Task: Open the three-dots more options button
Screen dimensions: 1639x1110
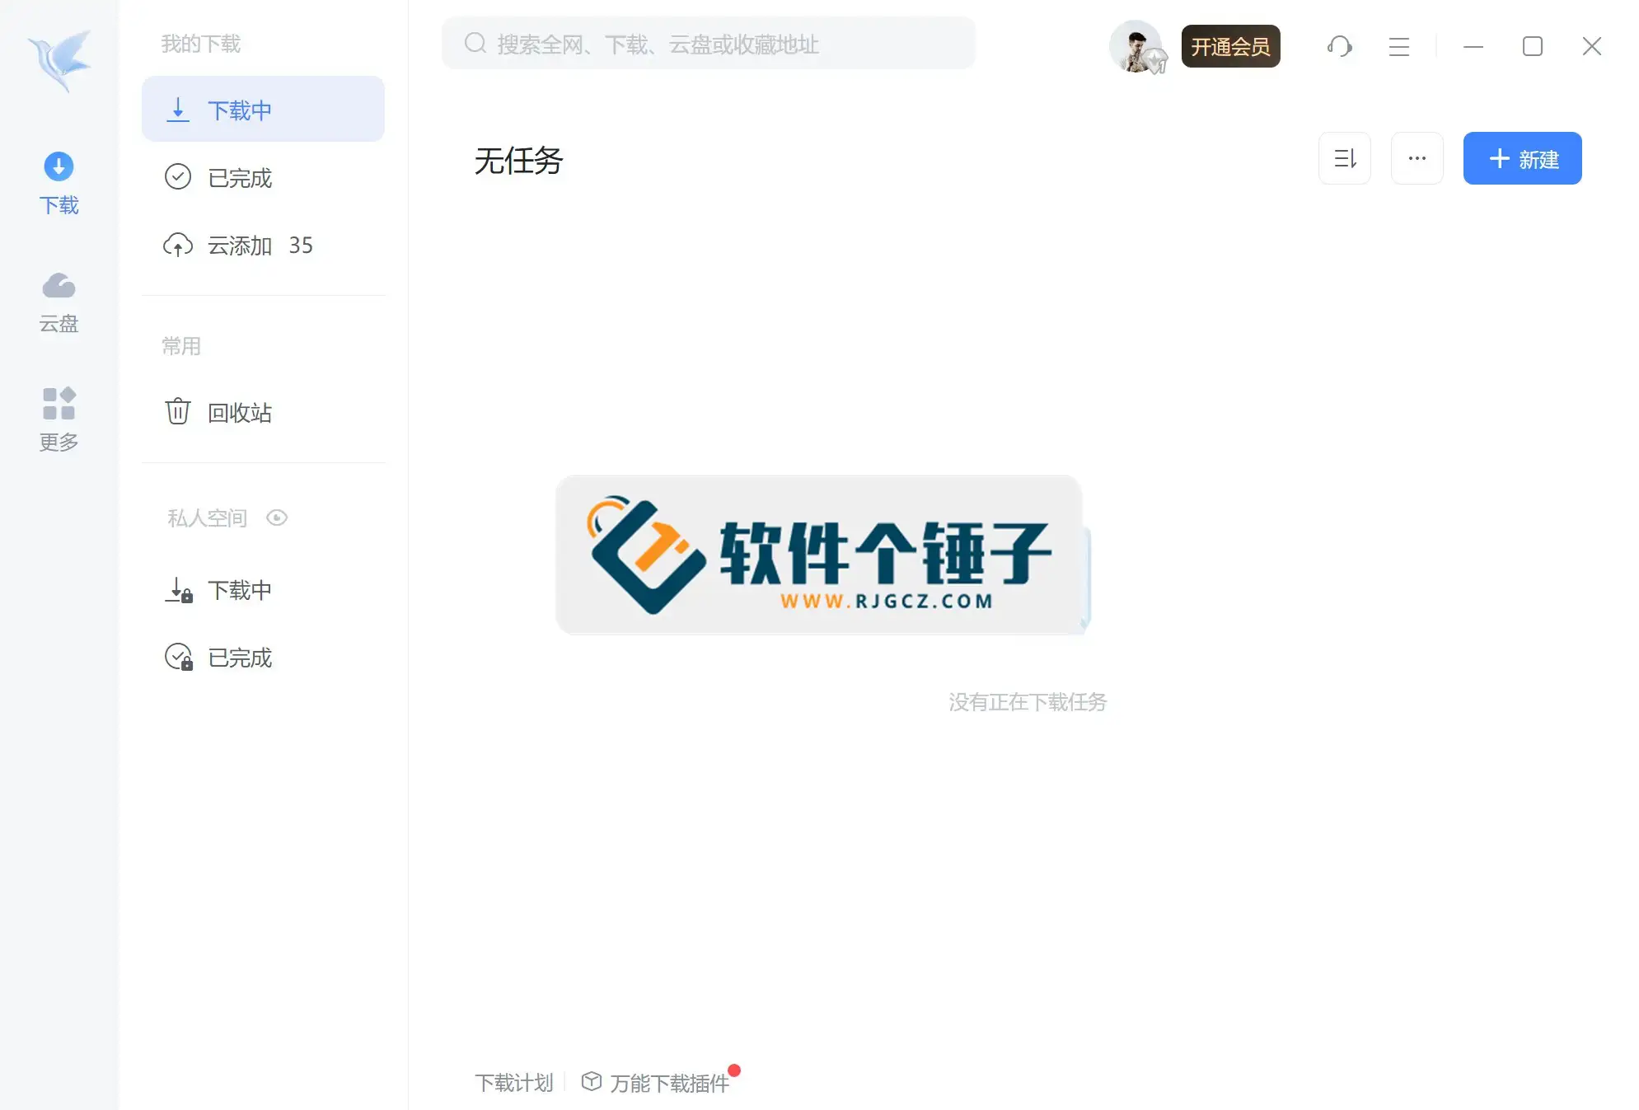Action: [x=1417, y=158]
